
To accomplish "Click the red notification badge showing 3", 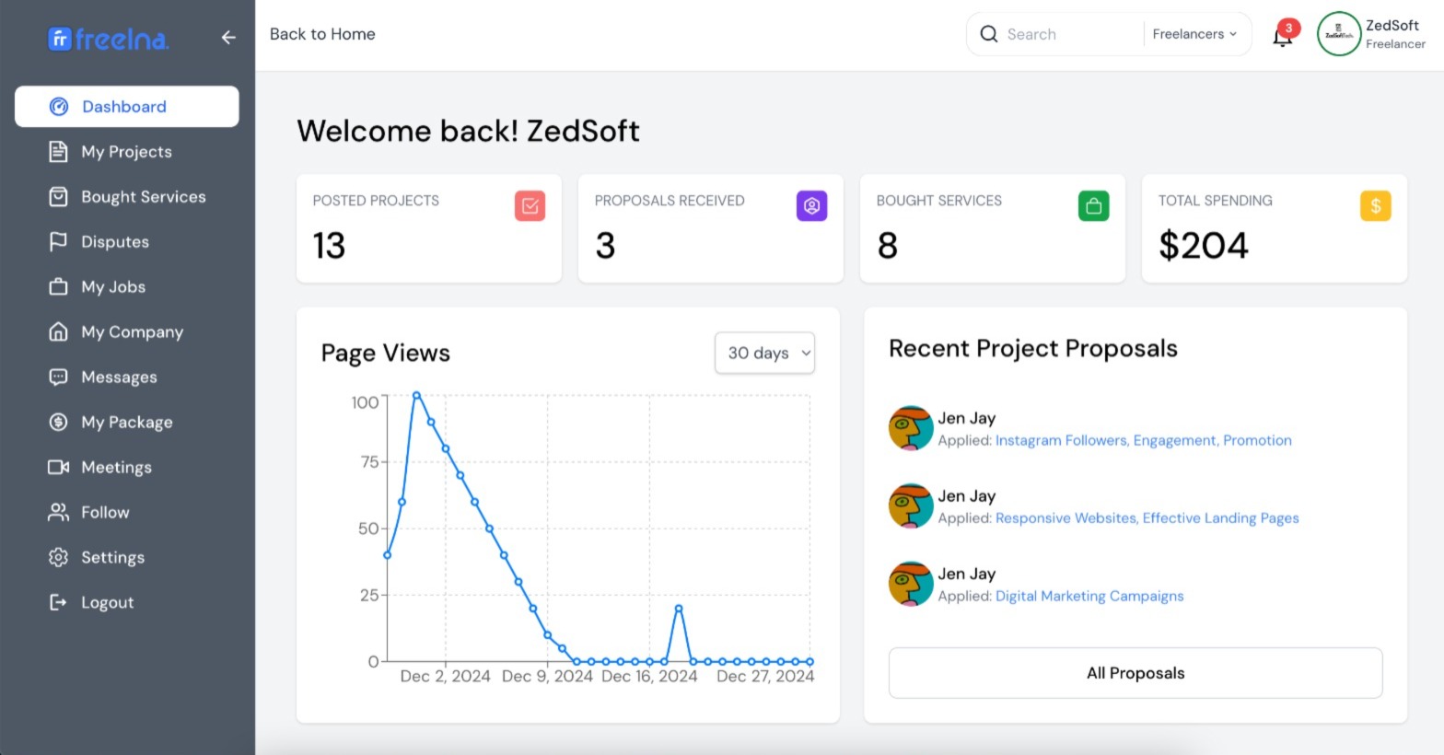I will (x=1288, y=28).
